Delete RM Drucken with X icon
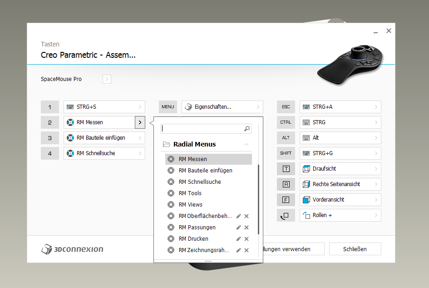The width and height of the screenshot is (429, 288). [247, 239]
